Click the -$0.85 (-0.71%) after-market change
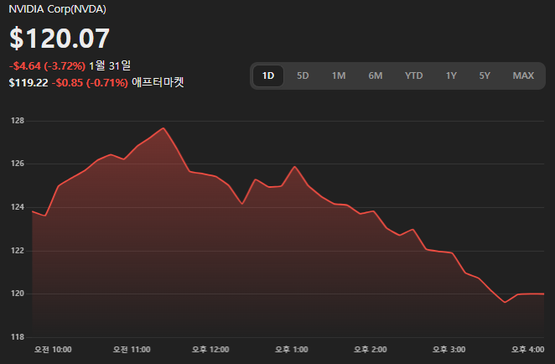The height and width of the screenshot is (364, 555). (90, 83)
